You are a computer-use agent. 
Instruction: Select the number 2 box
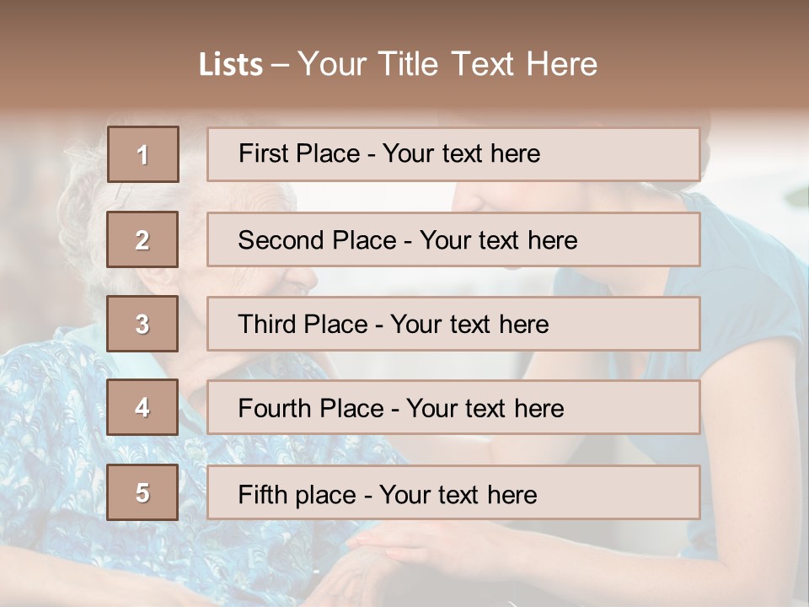[142, 239]
